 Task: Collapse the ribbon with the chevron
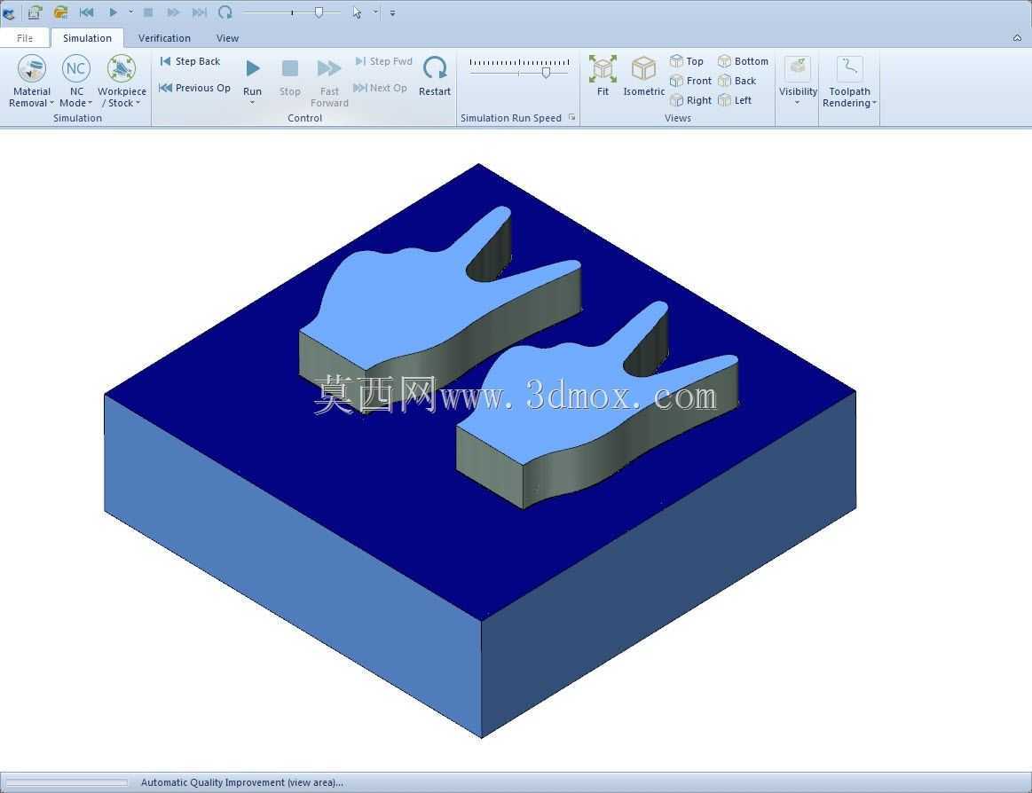point(1017,38)
